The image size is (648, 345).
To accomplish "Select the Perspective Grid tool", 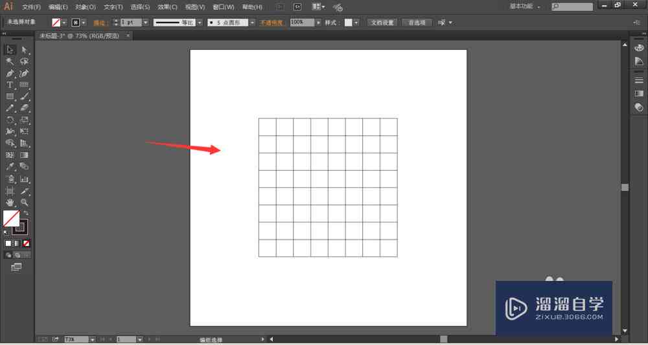I will pyautogui.click(x=25, y=143).
